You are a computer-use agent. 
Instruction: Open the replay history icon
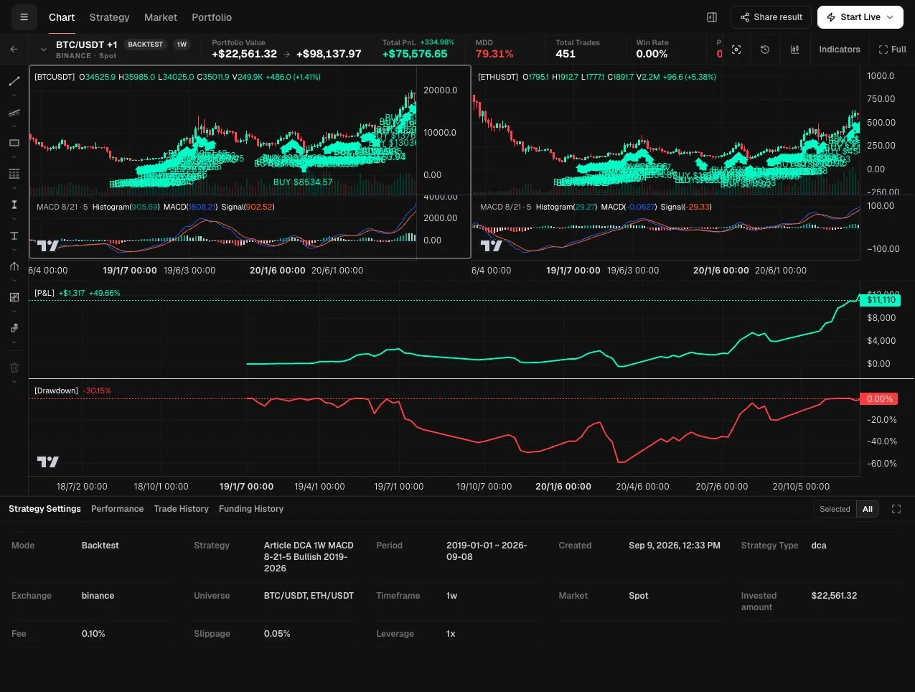click(765, 50)
